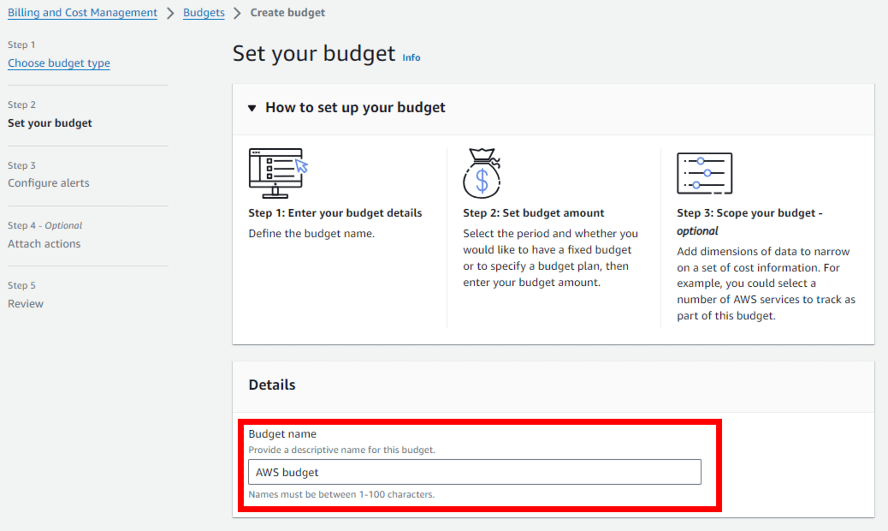This screenshot has width=888, height=531.
Task: Select Review step in sidebar
Action: [26, 304]
